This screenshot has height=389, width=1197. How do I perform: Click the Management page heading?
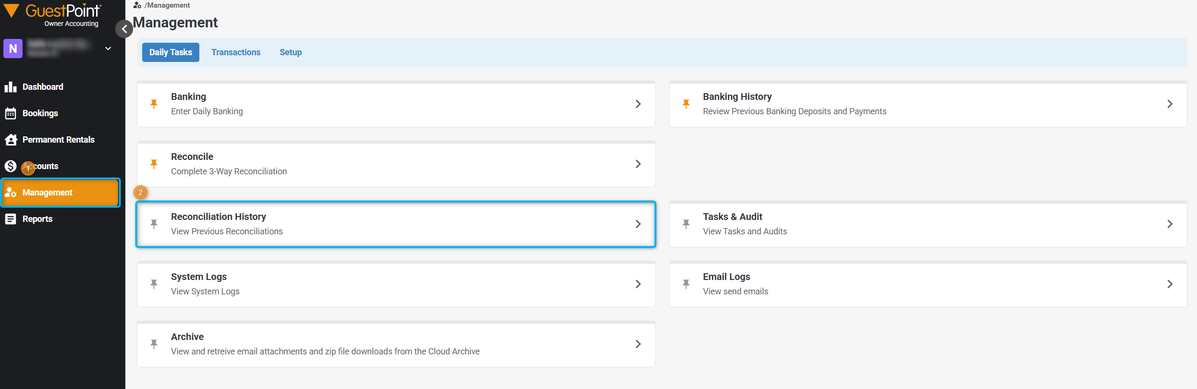pos(175,23)
